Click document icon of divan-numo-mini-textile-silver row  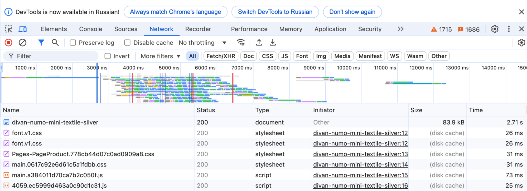point(6,122)
